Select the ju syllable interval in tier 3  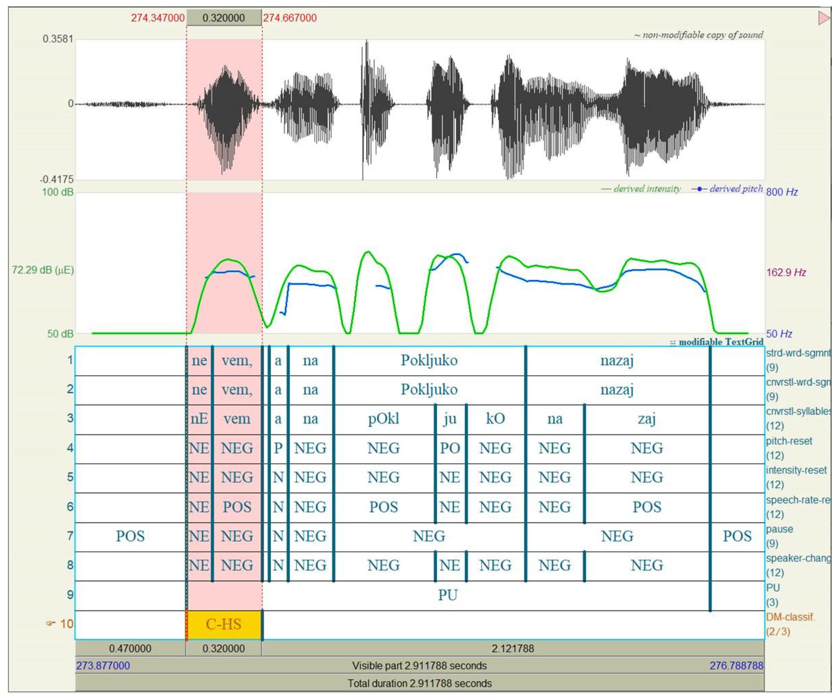[x=450, y=419]
